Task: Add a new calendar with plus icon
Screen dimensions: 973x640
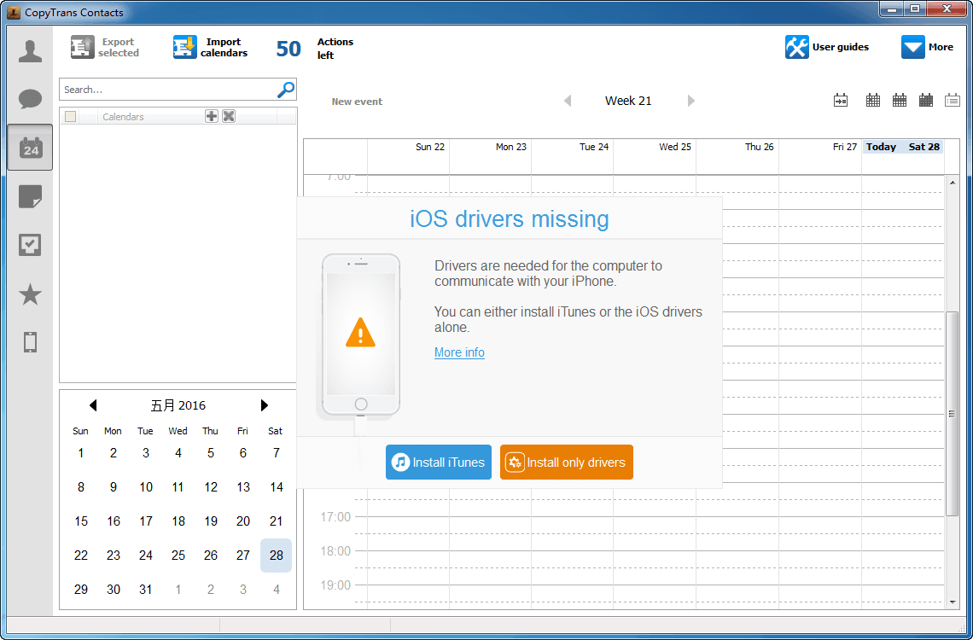Action: (212, 116)
